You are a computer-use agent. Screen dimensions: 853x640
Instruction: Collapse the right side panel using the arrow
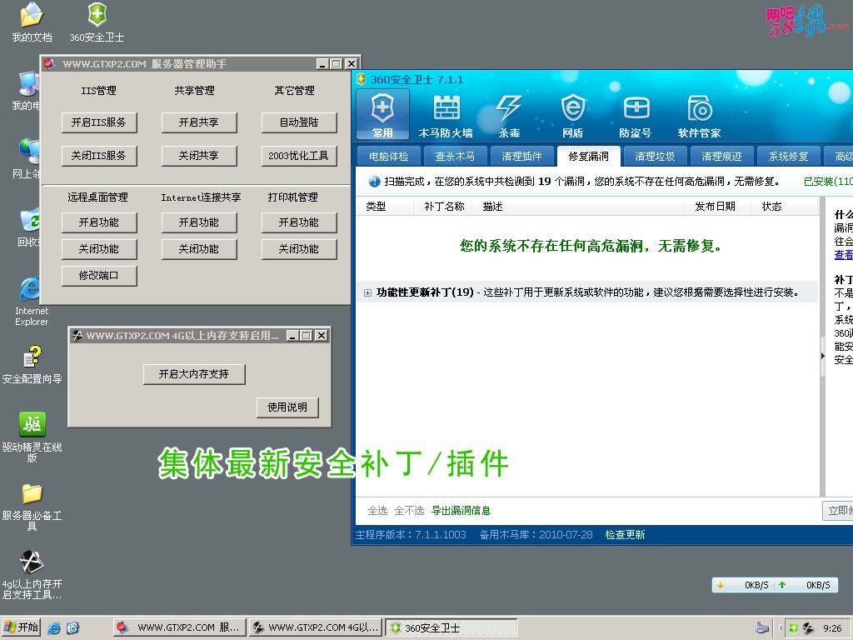pyautogui.click(x=822, y=356)
